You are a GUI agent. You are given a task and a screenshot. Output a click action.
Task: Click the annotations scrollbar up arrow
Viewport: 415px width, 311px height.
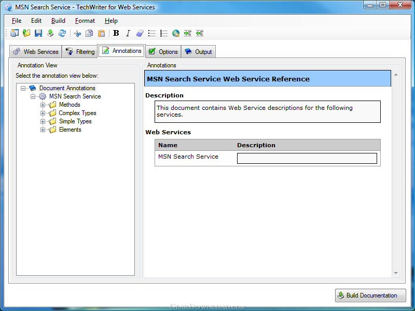pos(396,75)
